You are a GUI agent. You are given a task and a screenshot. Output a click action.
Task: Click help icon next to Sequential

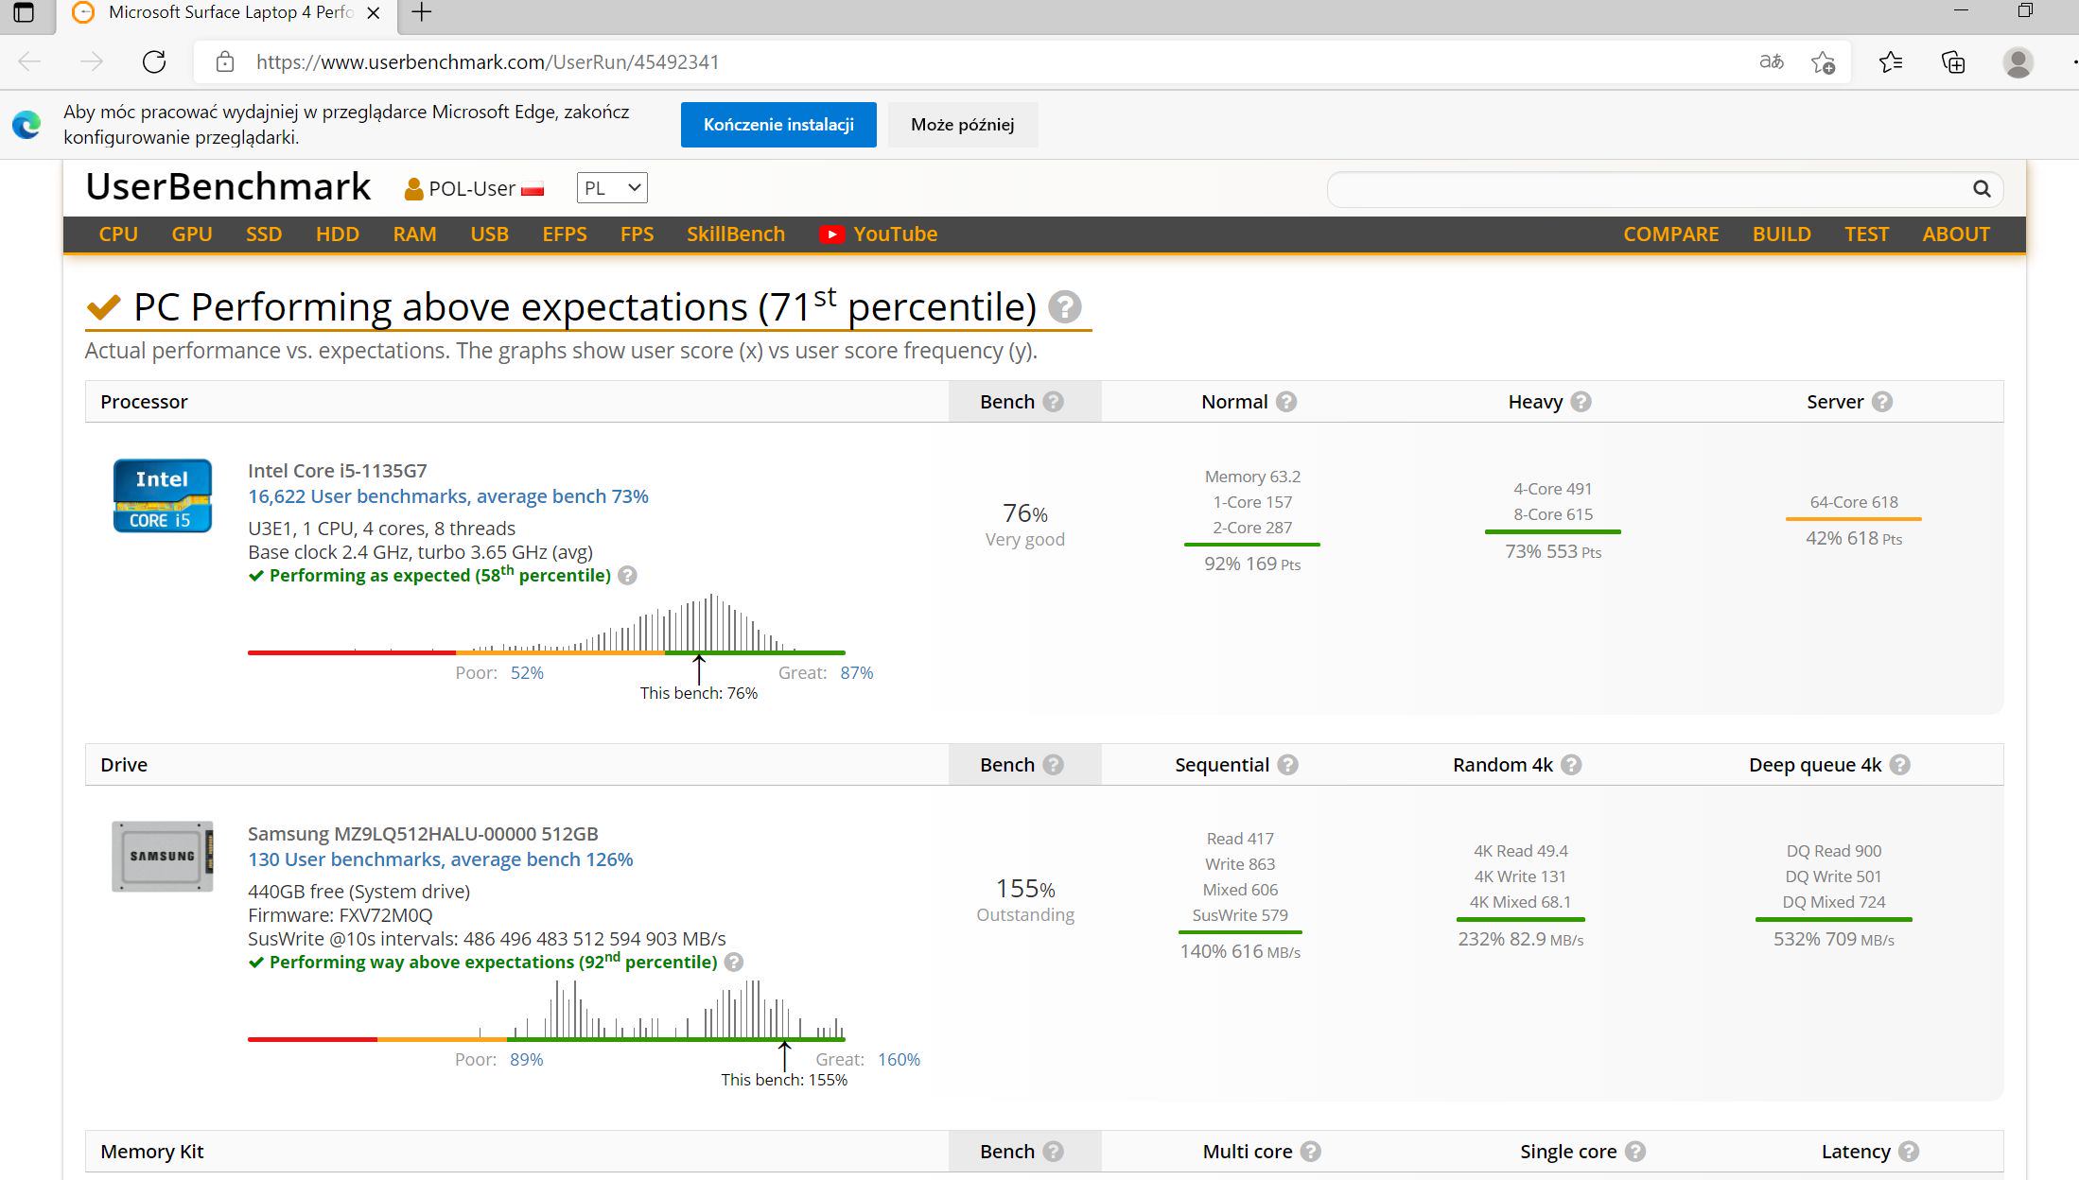coord(1287,765)
